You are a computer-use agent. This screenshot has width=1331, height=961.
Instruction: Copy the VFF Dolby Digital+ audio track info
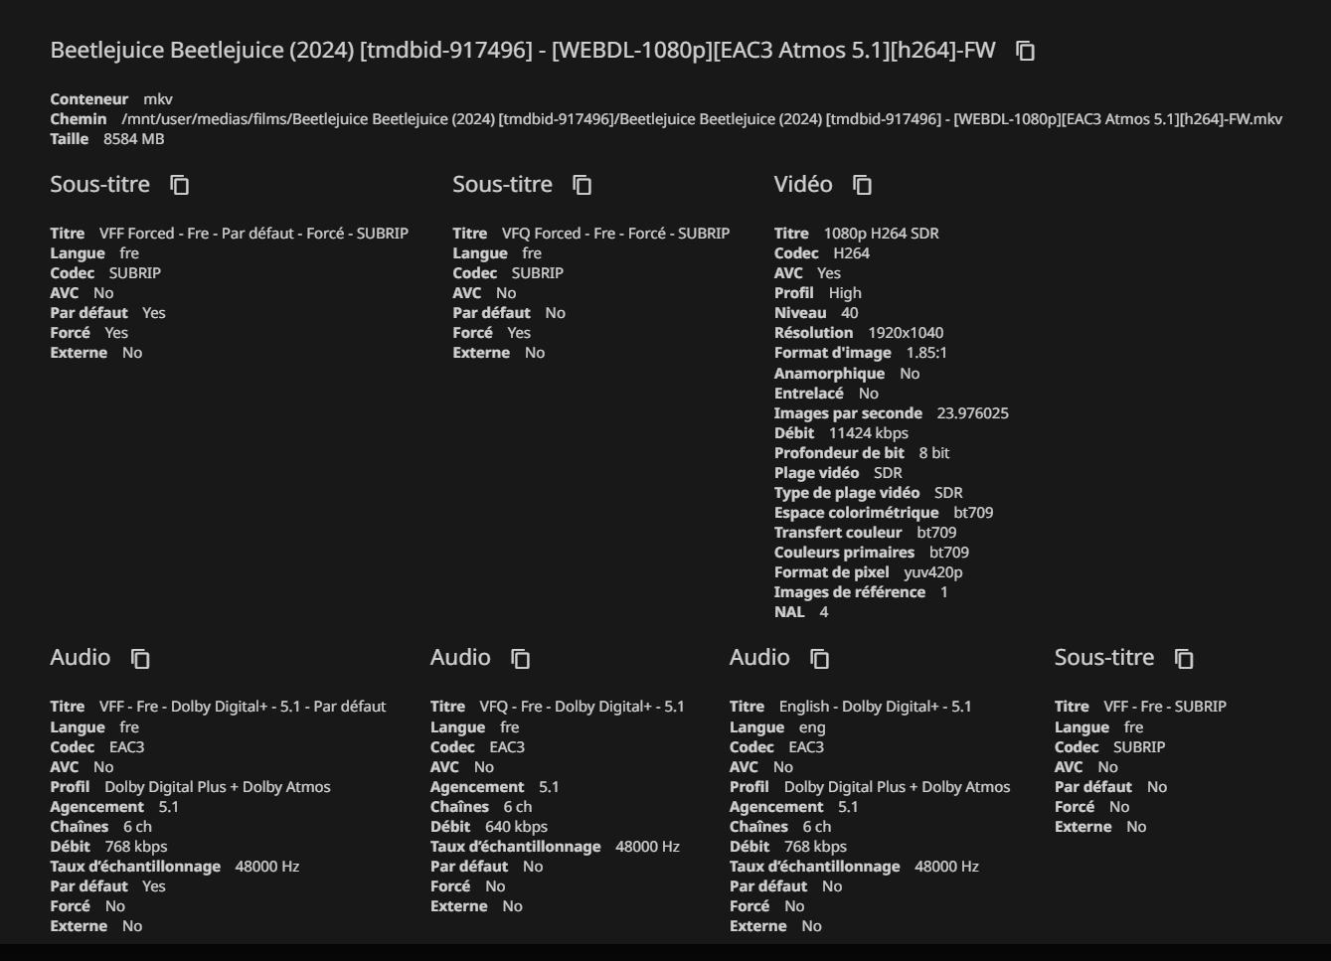[x=140, y=658]
